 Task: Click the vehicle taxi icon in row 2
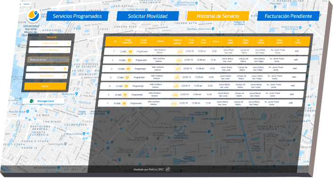(x=179, y=60)
